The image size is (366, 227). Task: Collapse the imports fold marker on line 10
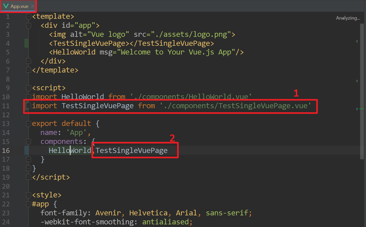point(28,97)
